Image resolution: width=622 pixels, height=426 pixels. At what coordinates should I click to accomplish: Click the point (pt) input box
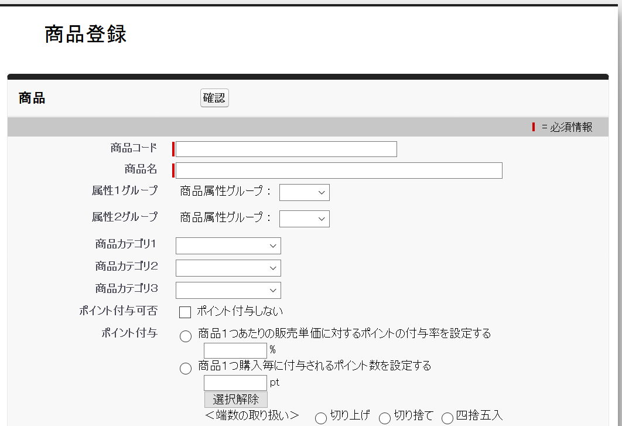(234, 383)
